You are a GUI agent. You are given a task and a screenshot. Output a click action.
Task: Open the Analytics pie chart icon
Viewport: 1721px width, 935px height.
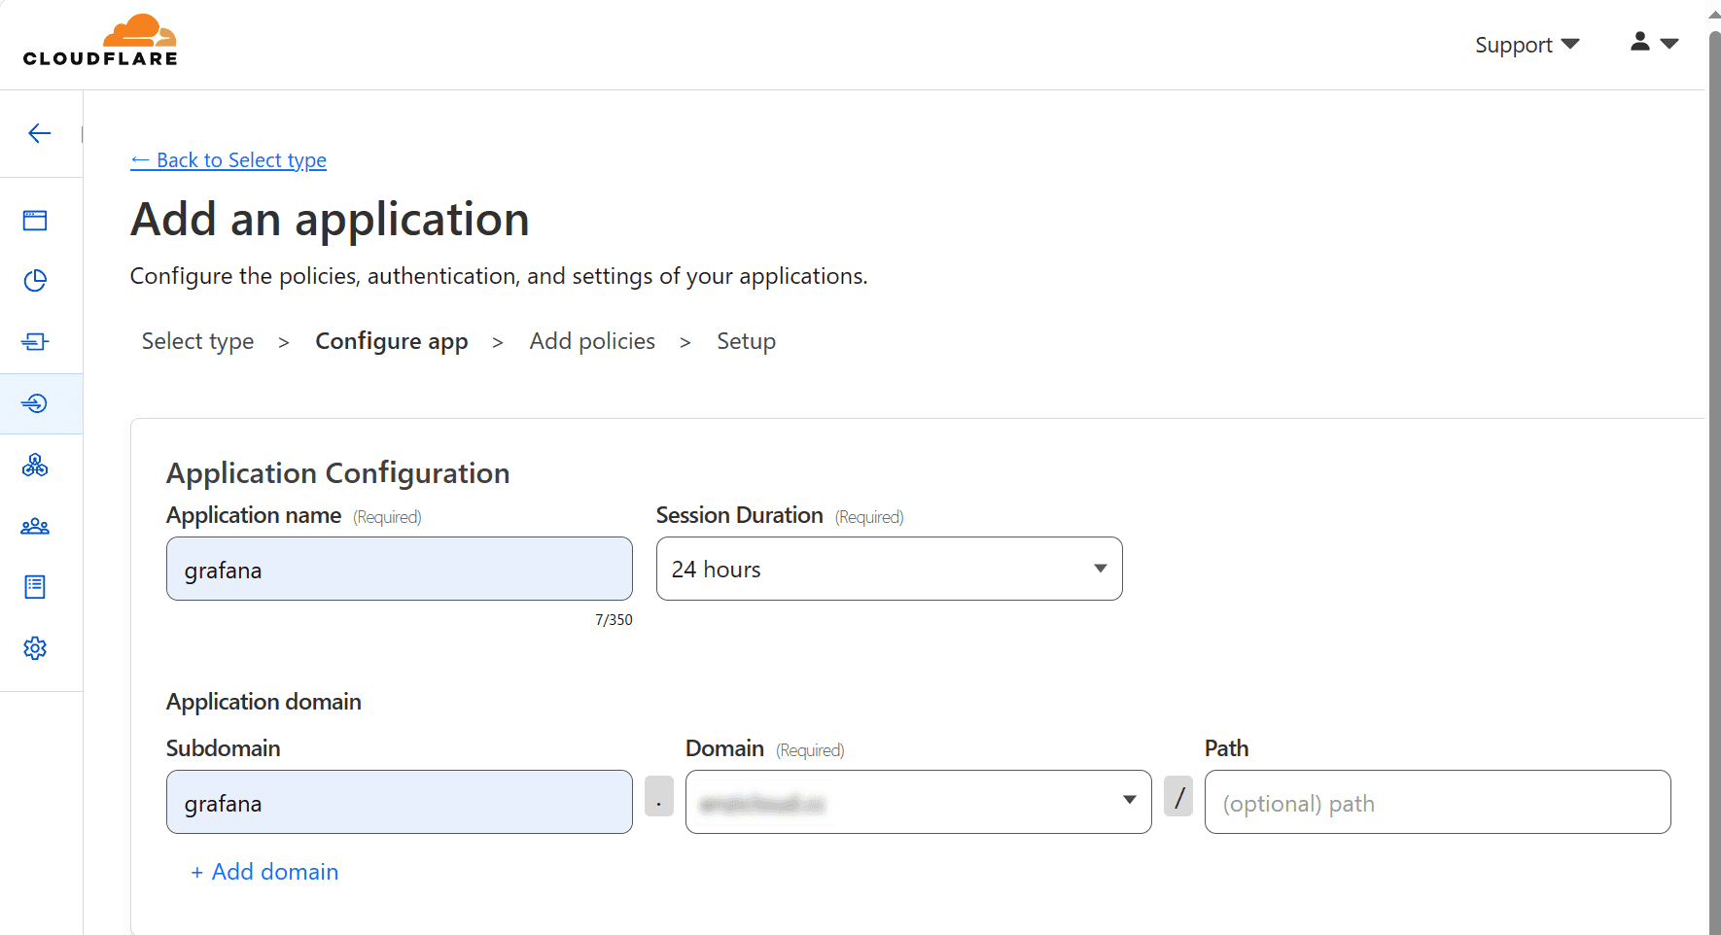35,281
